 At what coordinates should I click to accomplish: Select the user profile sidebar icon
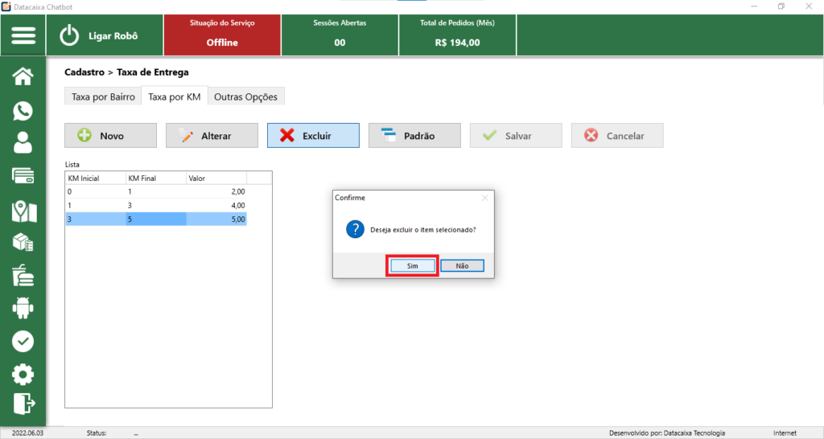23,143
